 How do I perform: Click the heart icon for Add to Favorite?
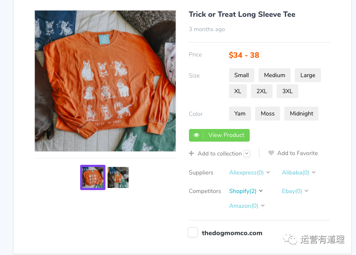coord(271,153)
